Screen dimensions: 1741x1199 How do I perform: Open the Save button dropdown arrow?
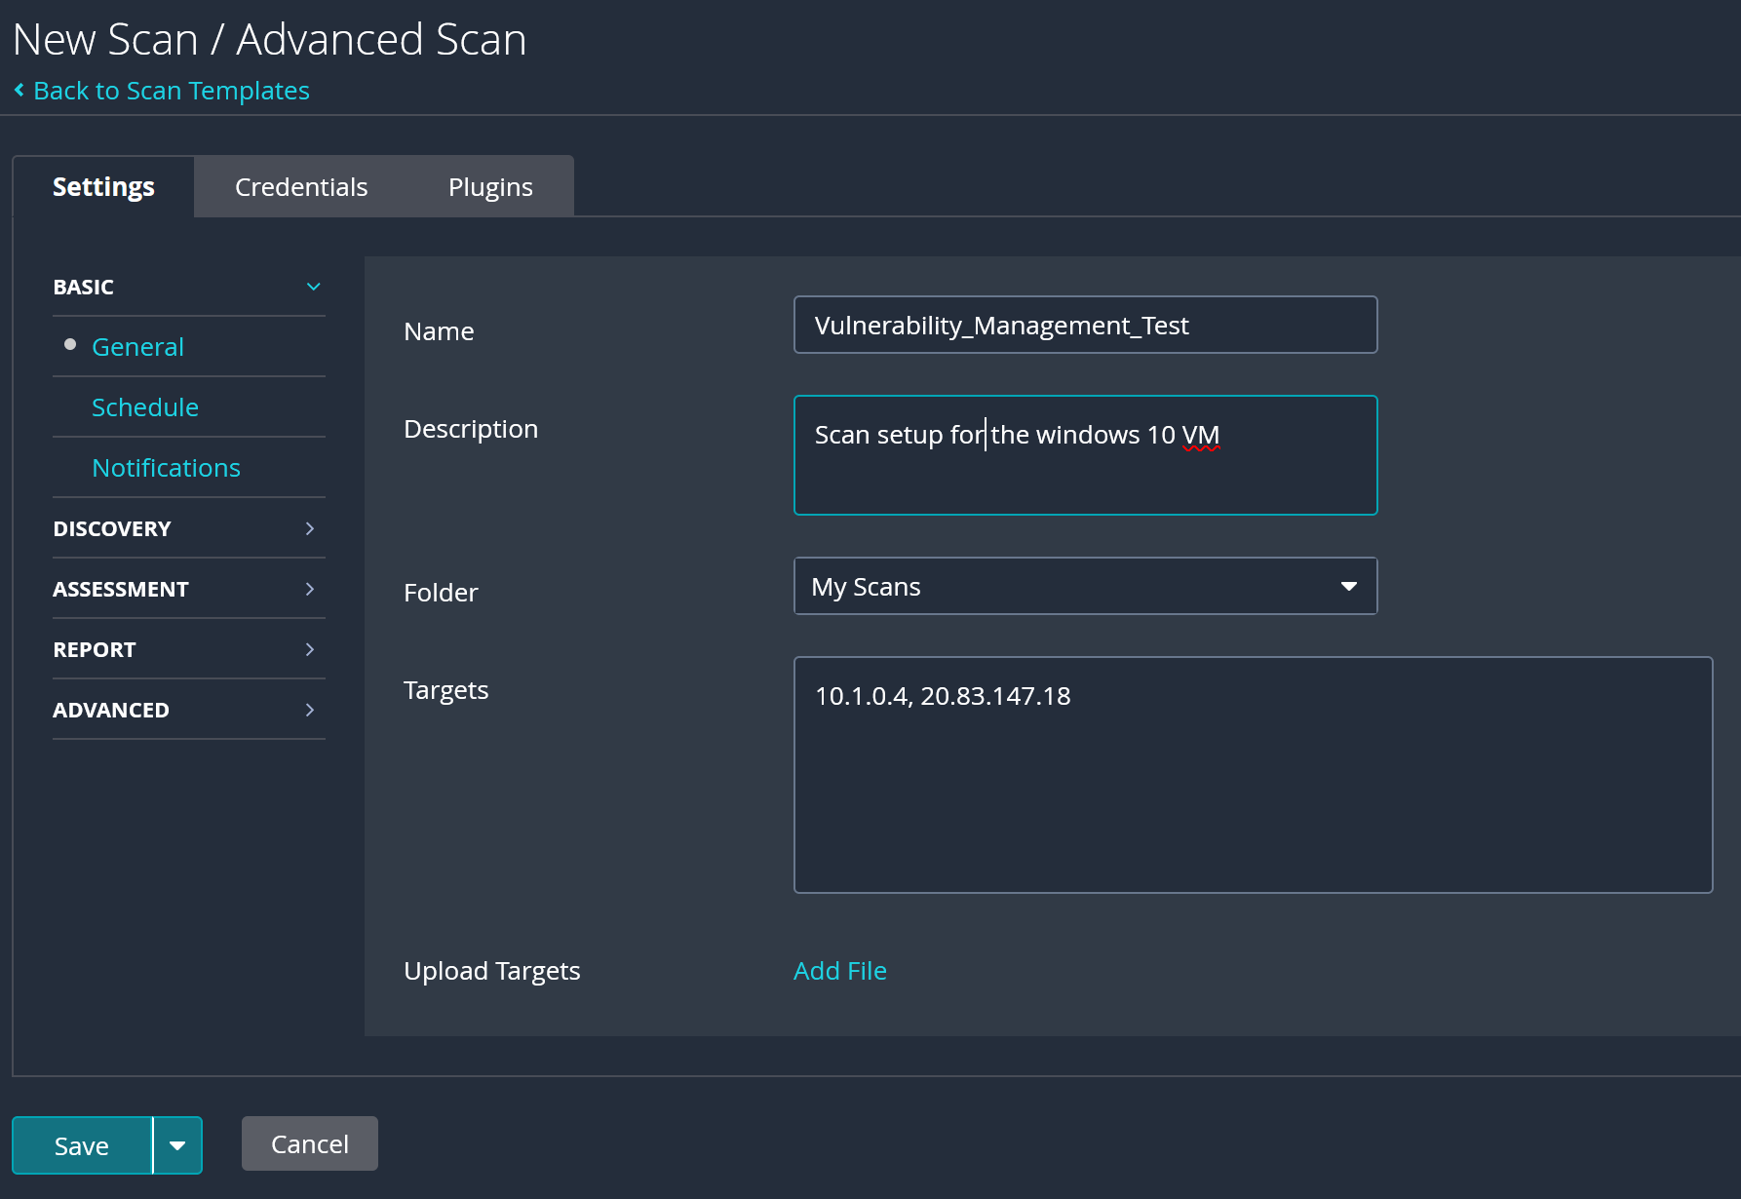[177, 1145]
